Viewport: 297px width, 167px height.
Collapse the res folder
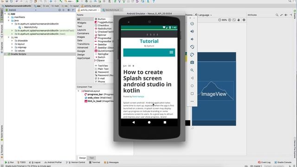8,37
